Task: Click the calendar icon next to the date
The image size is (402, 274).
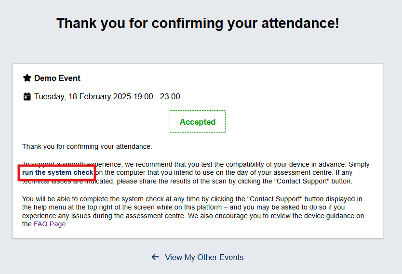Action: (x=27, y=96)
